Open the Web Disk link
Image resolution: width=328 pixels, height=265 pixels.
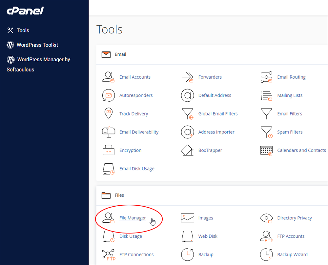click(208, 236)
